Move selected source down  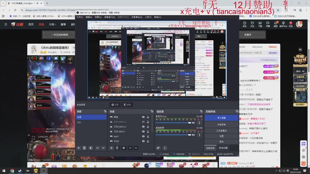tap(136, 148)
